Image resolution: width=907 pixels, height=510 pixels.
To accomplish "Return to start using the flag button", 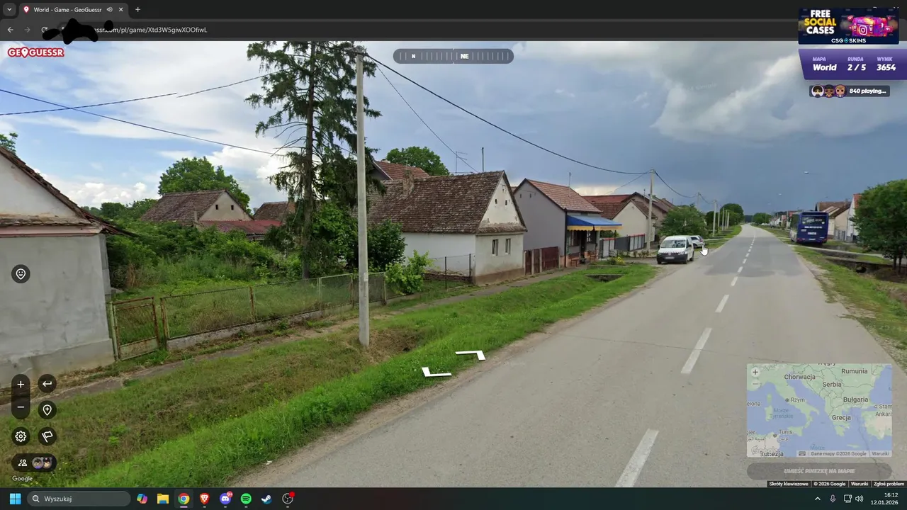I will (47, 436).
